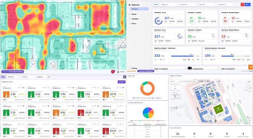Click the red critical thermometer showing 16.60
Screen dimensions: 253x139
tap(81, 113)
